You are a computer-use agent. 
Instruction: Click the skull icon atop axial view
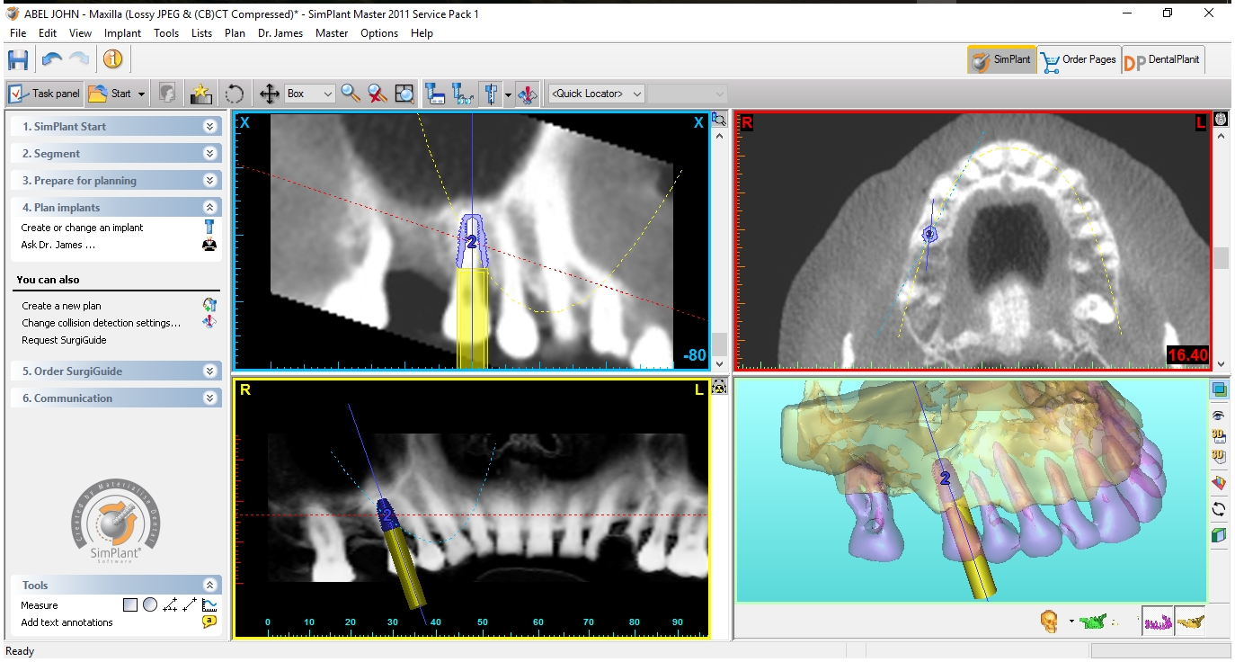click(x=1221, y=119)
